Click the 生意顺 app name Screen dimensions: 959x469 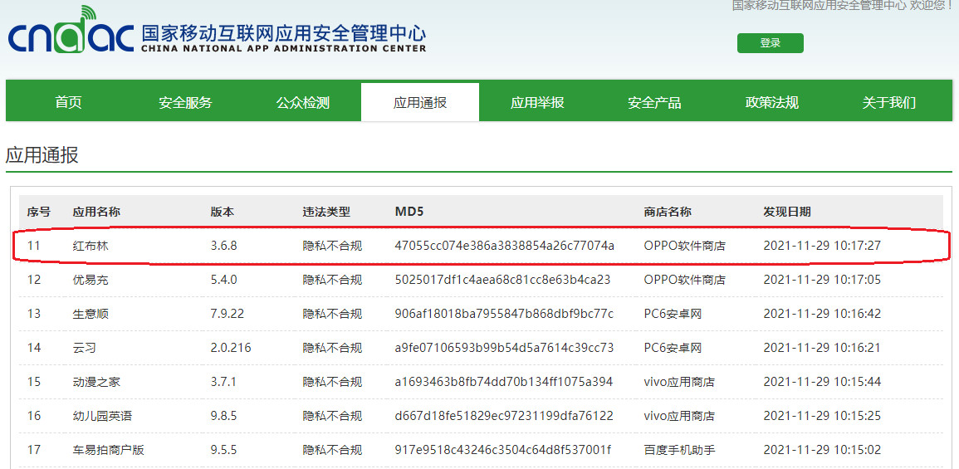click(91, 314)
